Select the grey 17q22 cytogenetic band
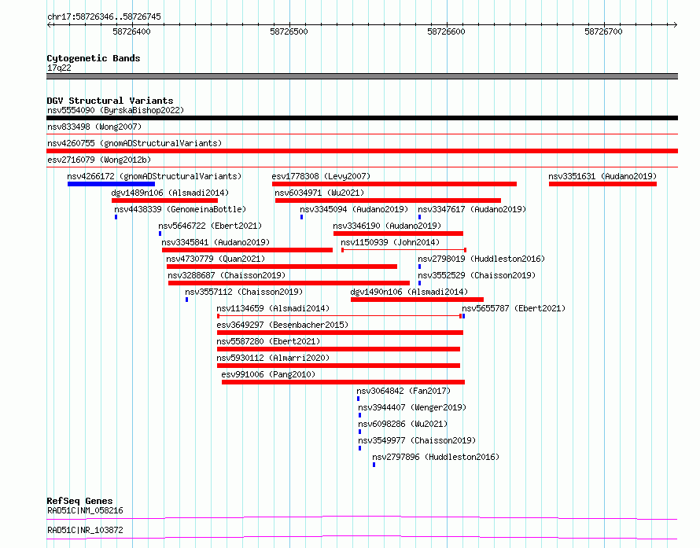This screenshot has height=548, width=700. coord(362,76)
